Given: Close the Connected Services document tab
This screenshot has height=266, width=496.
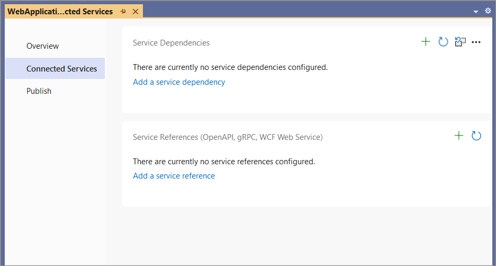Looking at the screenshot, I should tap(136, 11).
